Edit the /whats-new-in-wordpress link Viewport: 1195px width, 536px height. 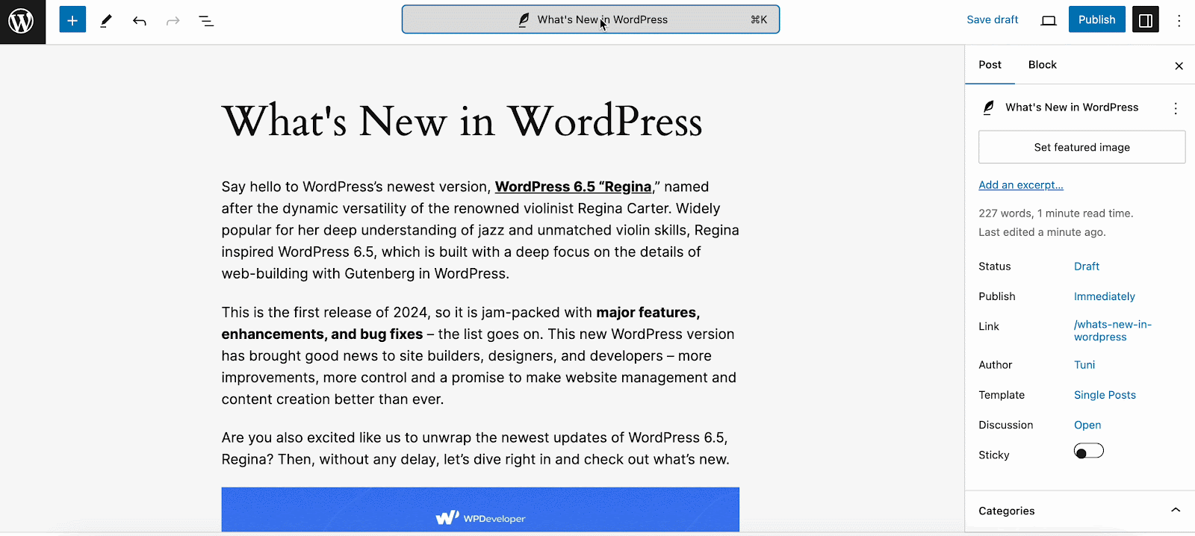[x=1113, y=331]
